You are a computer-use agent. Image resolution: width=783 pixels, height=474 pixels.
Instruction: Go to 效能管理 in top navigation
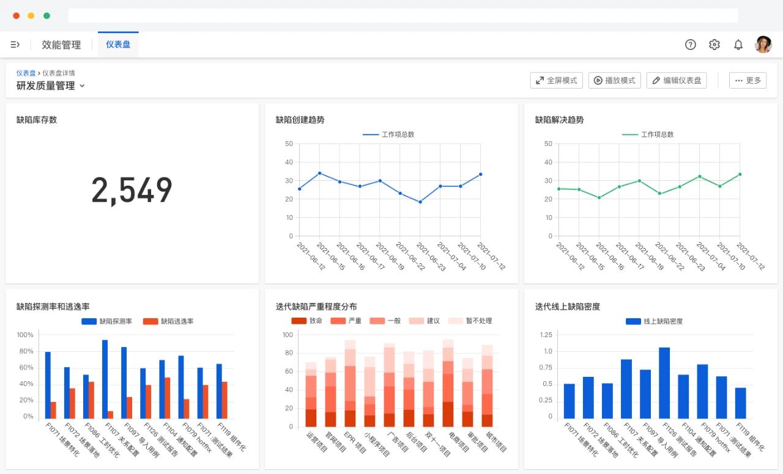[x=61, y=45]
